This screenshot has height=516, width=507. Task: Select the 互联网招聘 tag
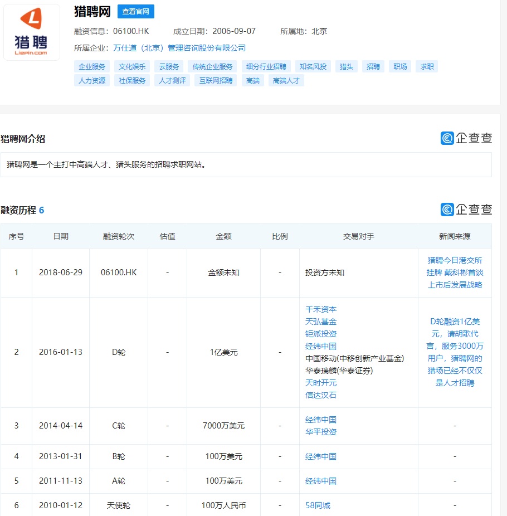point(215,80)
